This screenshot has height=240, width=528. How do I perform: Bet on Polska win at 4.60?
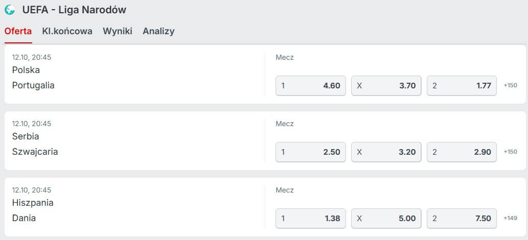coord(310,86)
